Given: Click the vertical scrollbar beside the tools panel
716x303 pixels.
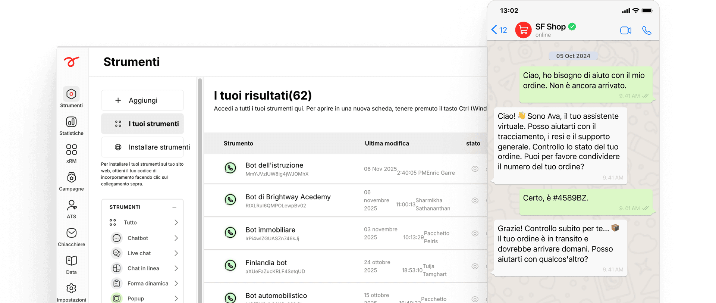Looking at the screenshot, I should point(200,187).
